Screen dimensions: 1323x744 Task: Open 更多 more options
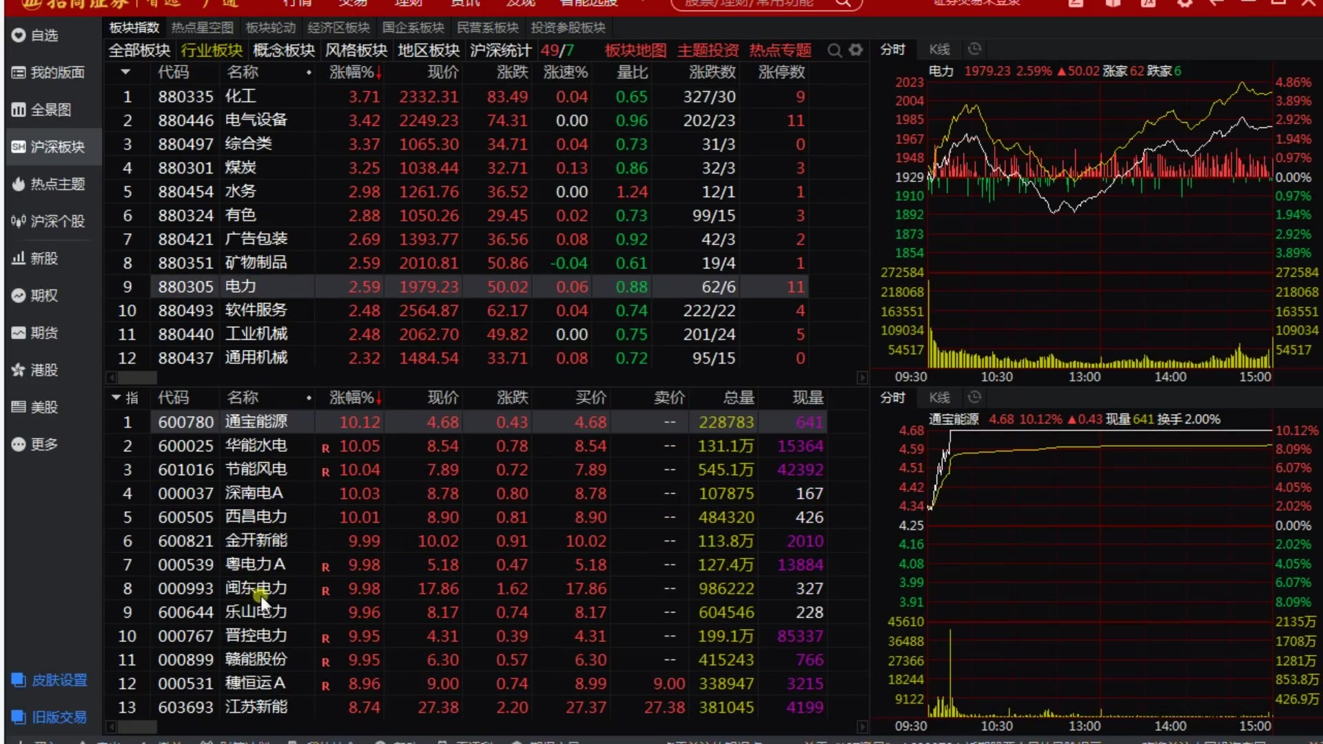click(x=35, y=444)
